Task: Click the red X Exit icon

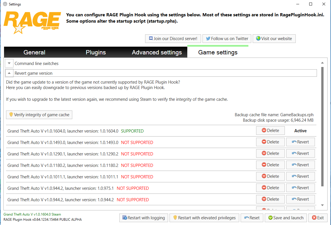Action: (x=314, y=218)
